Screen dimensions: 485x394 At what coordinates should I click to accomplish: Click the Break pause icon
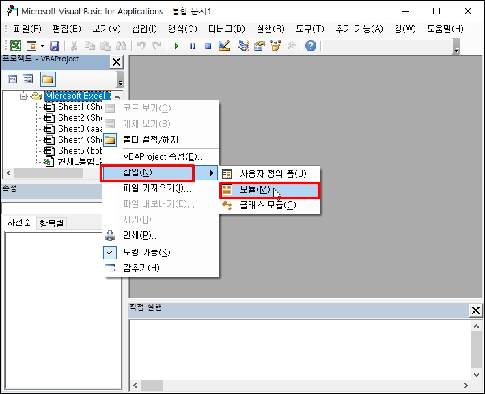click(192, 46)
